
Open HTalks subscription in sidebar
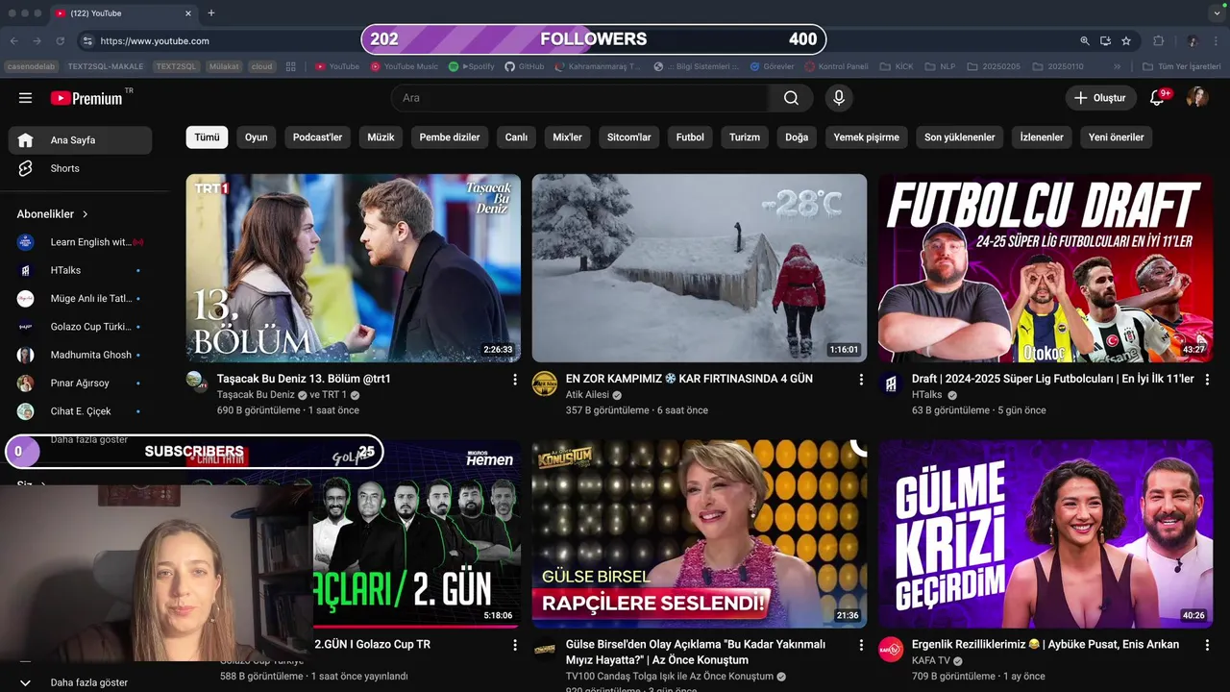click(x=81, y=270)
